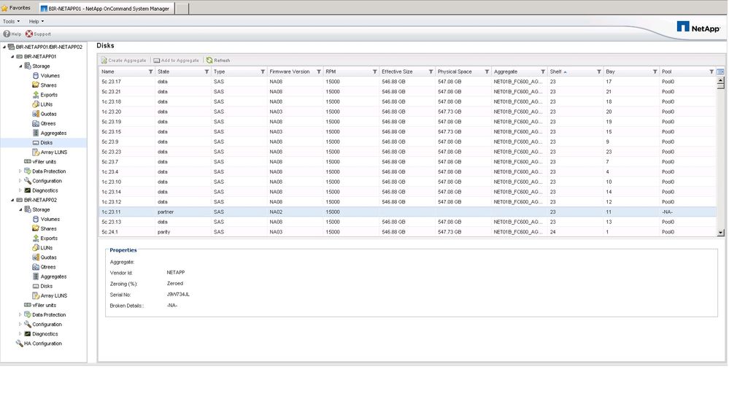The height and width of the screenshot is (399, 729).
Task: Click the Add to Aggregate button
Action: (x=176, y=61)
